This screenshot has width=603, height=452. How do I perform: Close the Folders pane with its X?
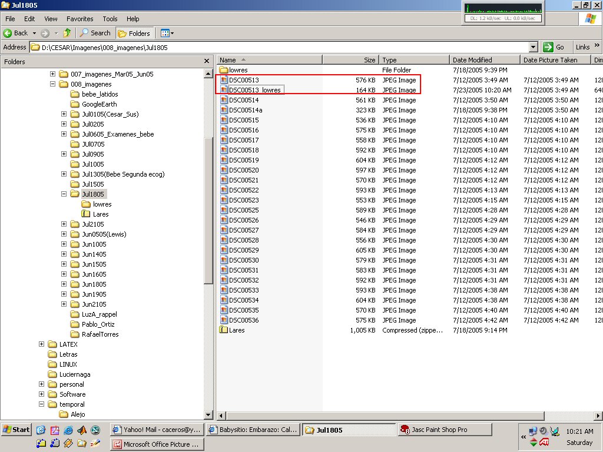point(207,61)
